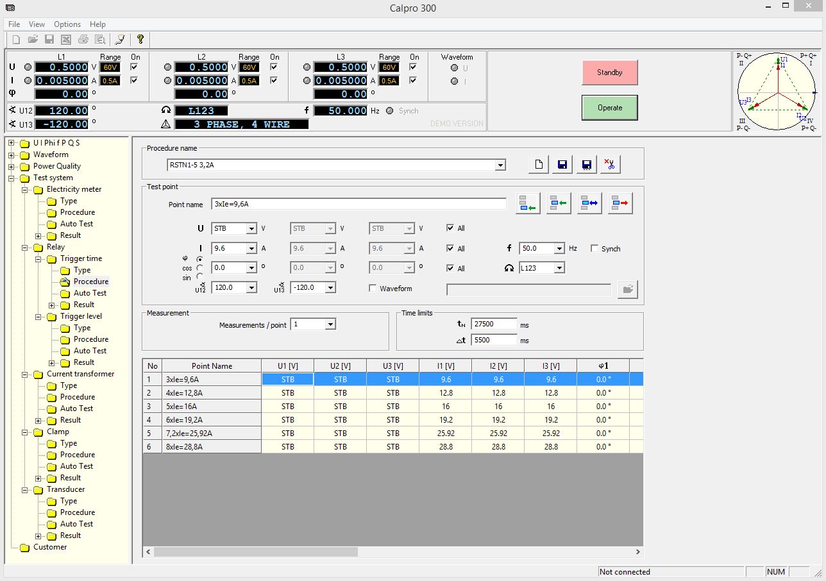The image size is (826, 581).
Task: Toggle the L2 voltage On checkbox
Action: click(274, 67)
